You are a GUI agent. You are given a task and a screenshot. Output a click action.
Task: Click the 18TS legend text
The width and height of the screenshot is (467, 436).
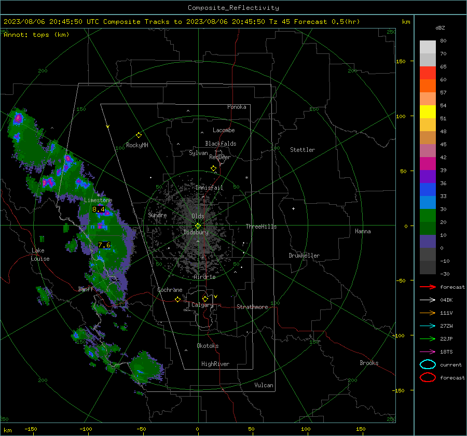(446, 352)
